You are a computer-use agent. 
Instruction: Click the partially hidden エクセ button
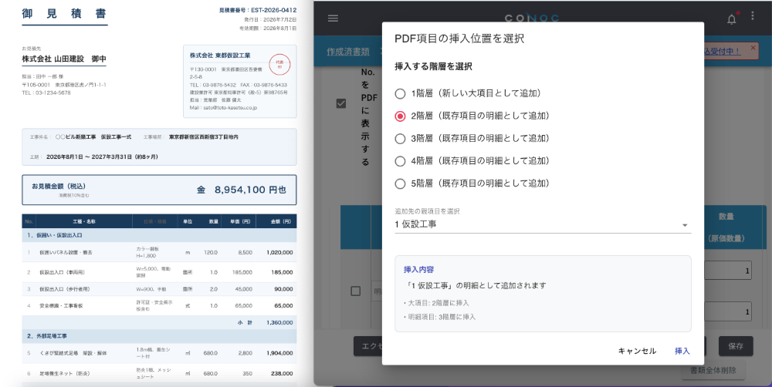pos(368,346)
